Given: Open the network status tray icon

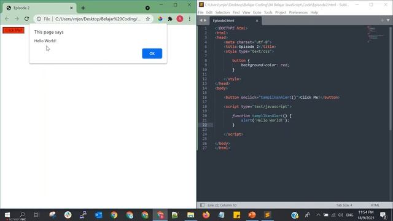Looking at the screenshot, I should click(333, 215).
